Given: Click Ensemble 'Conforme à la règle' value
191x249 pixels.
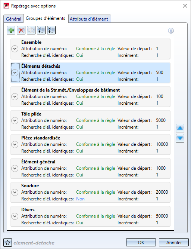Looking at the screenshot, I should coord(95,49).
